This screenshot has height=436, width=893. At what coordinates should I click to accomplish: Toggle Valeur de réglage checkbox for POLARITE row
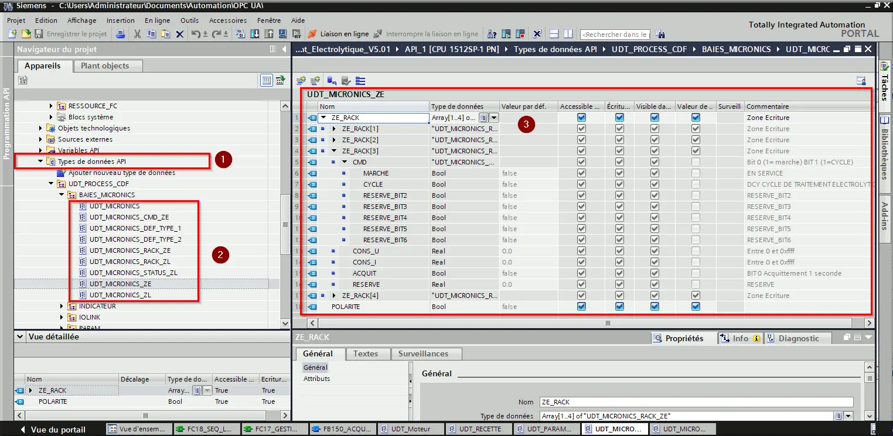pos(696,307)
